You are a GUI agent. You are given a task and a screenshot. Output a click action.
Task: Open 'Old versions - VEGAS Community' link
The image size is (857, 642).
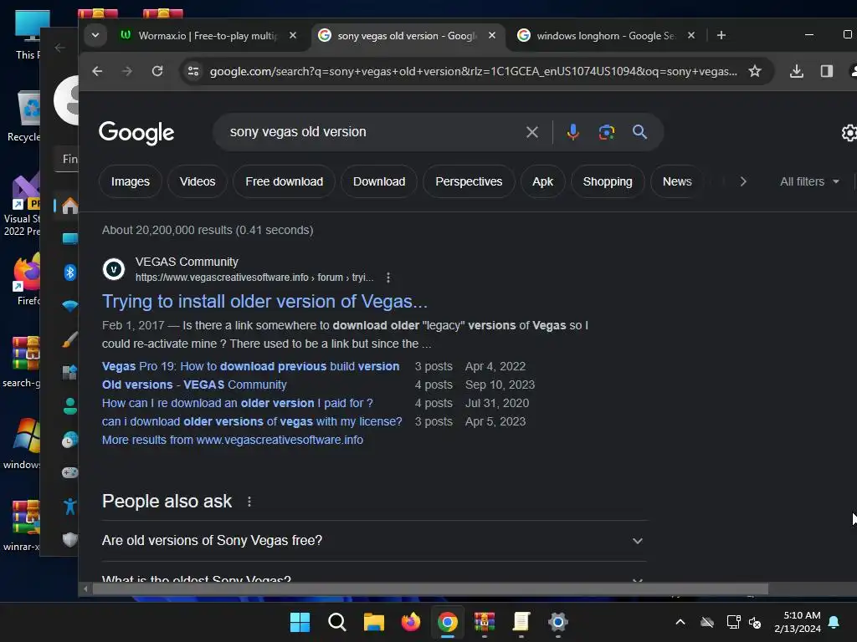(x=194, y=385)
